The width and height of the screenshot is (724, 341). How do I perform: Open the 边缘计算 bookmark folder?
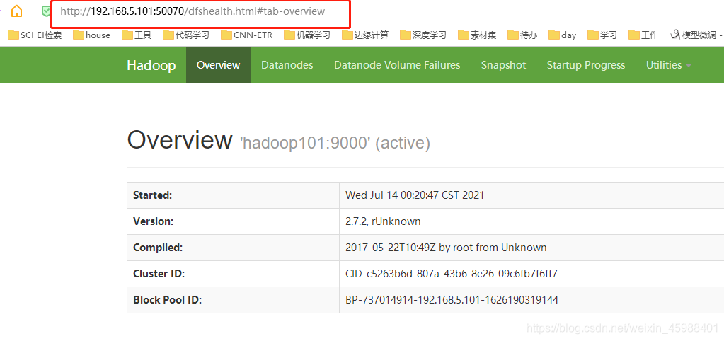click(365, 35)
